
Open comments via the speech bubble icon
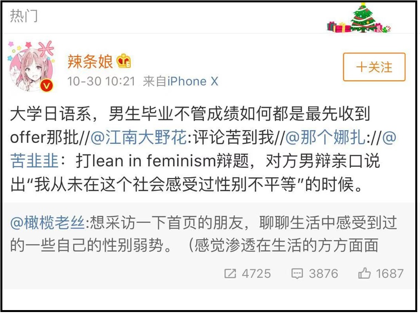coord(297,274)
